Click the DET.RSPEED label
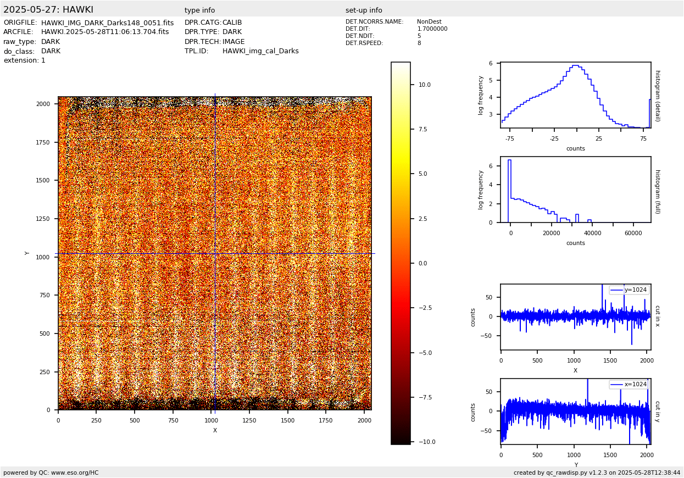 click(364, 43)
